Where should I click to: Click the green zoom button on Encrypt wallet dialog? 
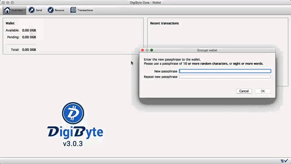click(x=152, y=50)
